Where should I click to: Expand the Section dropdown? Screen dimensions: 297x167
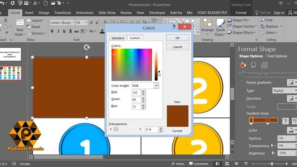coord(37,33)
